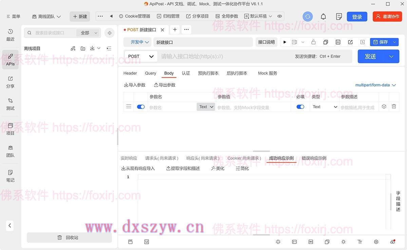Expand the 发送 send button arrow

(x=391, y=57)
